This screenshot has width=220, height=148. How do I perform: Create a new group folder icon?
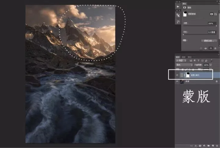(x=208, y=146)
